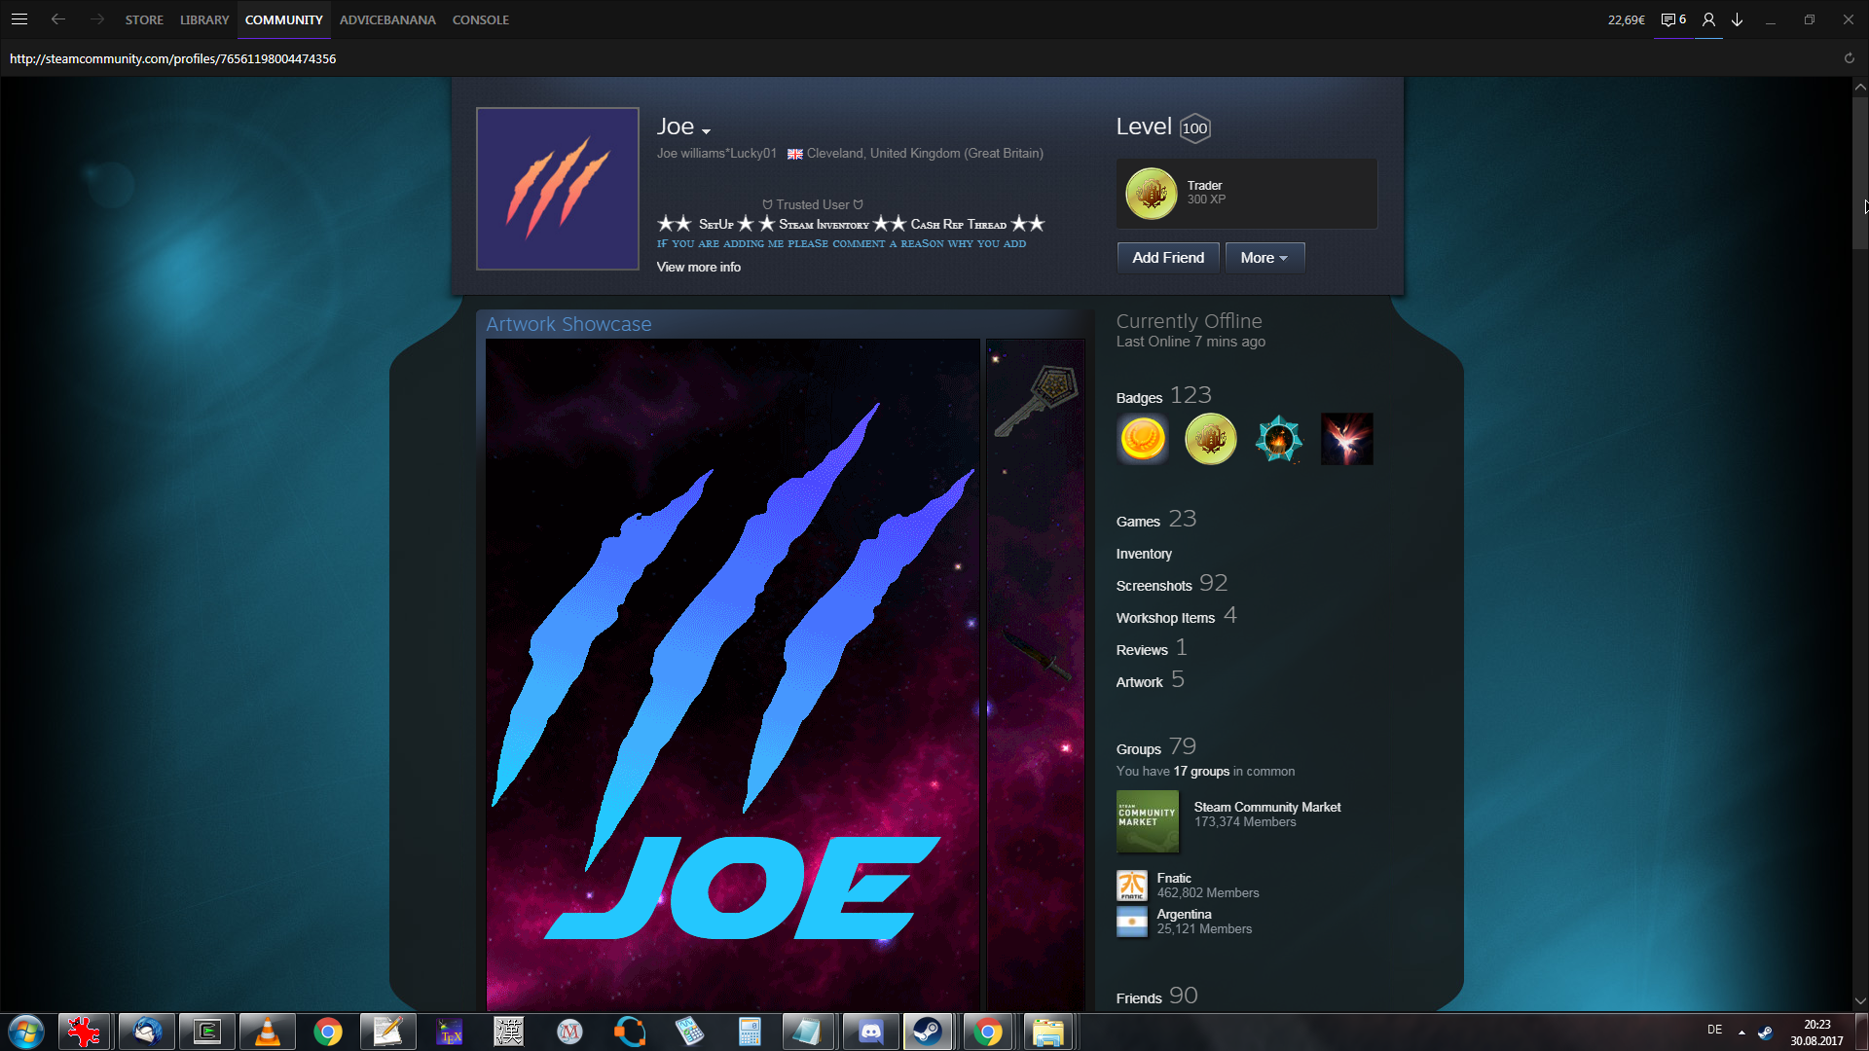Viewport: 1869px width, 1051px height.
Task: Open the Inventory link
Action: 1144,554
